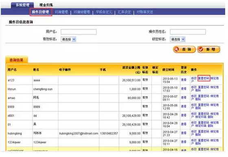
Task: Click 查看 in the 8989 row
Action: pos(184,106)
